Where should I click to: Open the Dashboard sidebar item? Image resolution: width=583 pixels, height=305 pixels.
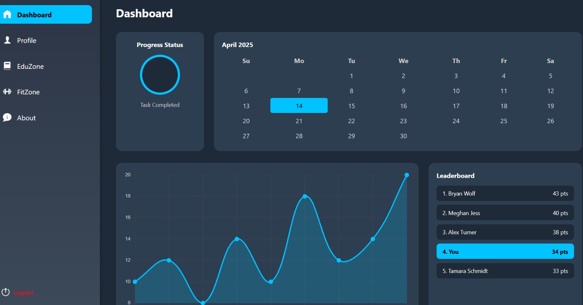[x=46, y=15]
